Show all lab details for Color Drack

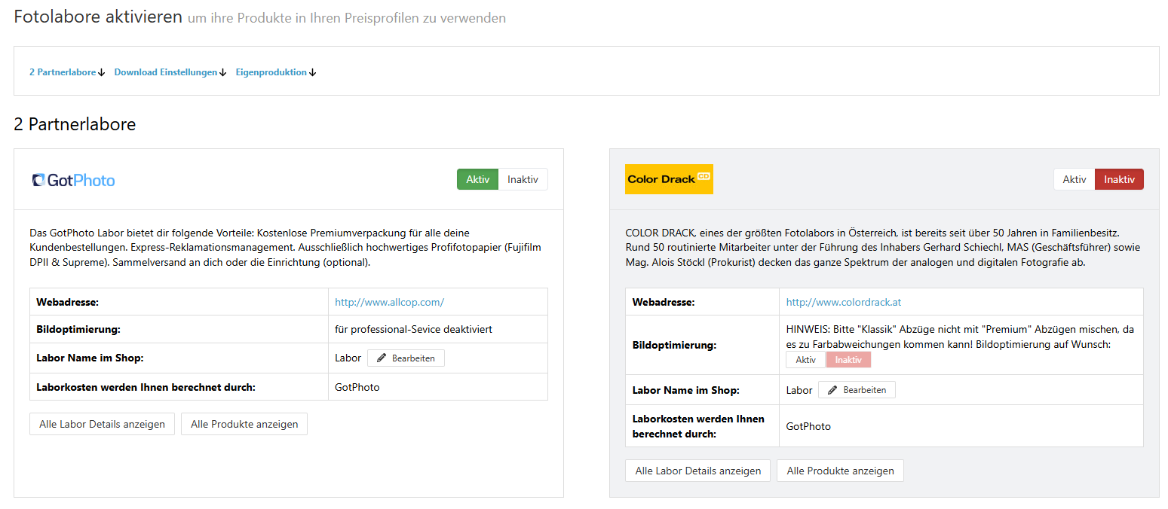pyautogui.click(x=698, y=471)
